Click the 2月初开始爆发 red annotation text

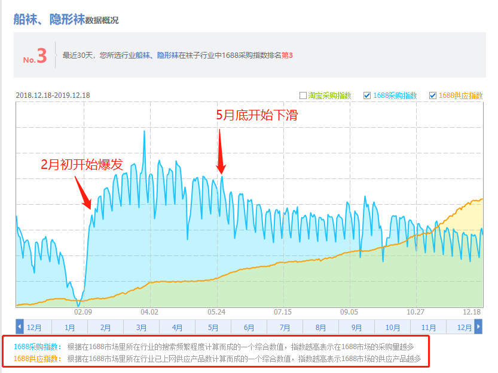pyautogui.click(x=82, y=165)
